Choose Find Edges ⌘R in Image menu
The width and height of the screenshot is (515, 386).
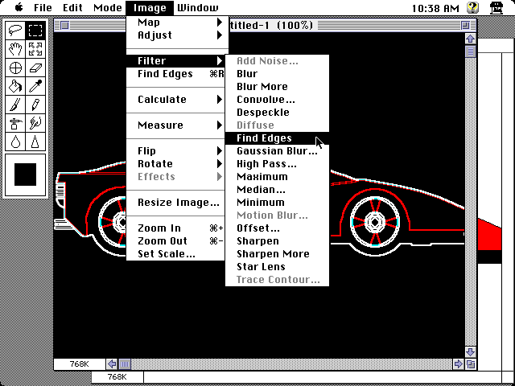click(177, 74)
